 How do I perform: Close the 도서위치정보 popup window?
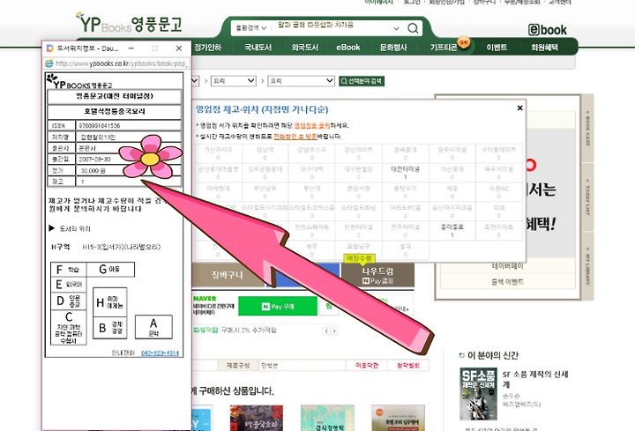pos(178,48)
